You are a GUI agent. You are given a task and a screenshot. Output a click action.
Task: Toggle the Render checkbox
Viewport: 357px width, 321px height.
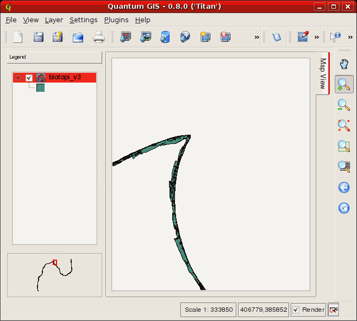[296, 310]
